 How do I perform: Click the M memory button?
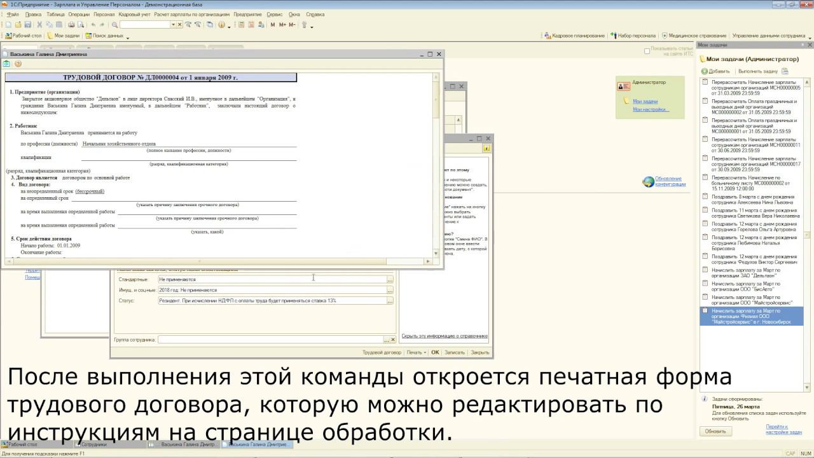coord(273,25)
